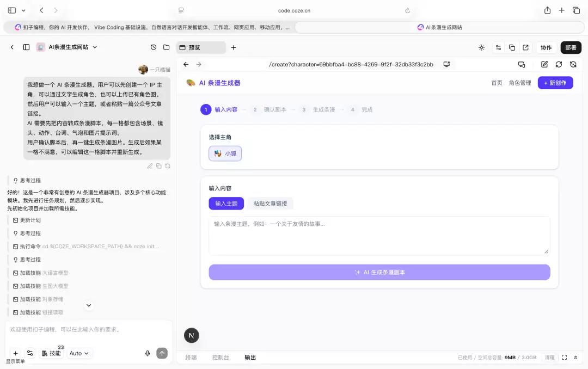Open the project files folder icon

tap(167, 47)
